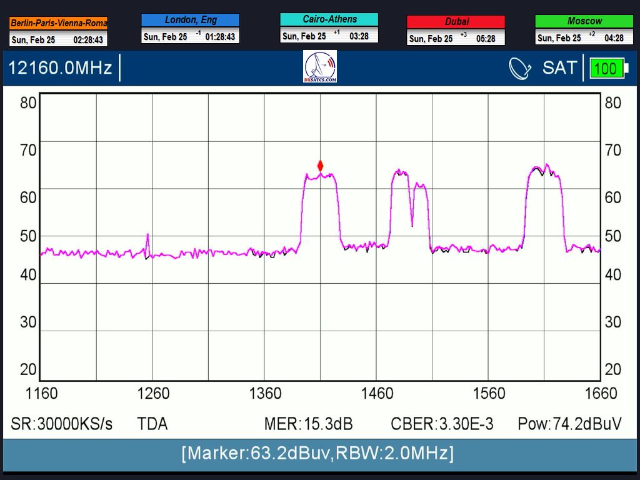640x480 pixels.
Task: Click the SR:30000KS/s symbol rate readout
Action: [62, 424]
